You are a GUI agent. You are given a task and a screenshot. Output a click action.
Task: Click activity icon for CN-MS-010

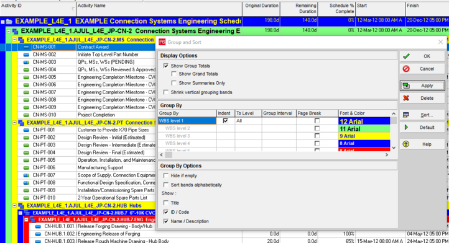[x=26, y=115]
